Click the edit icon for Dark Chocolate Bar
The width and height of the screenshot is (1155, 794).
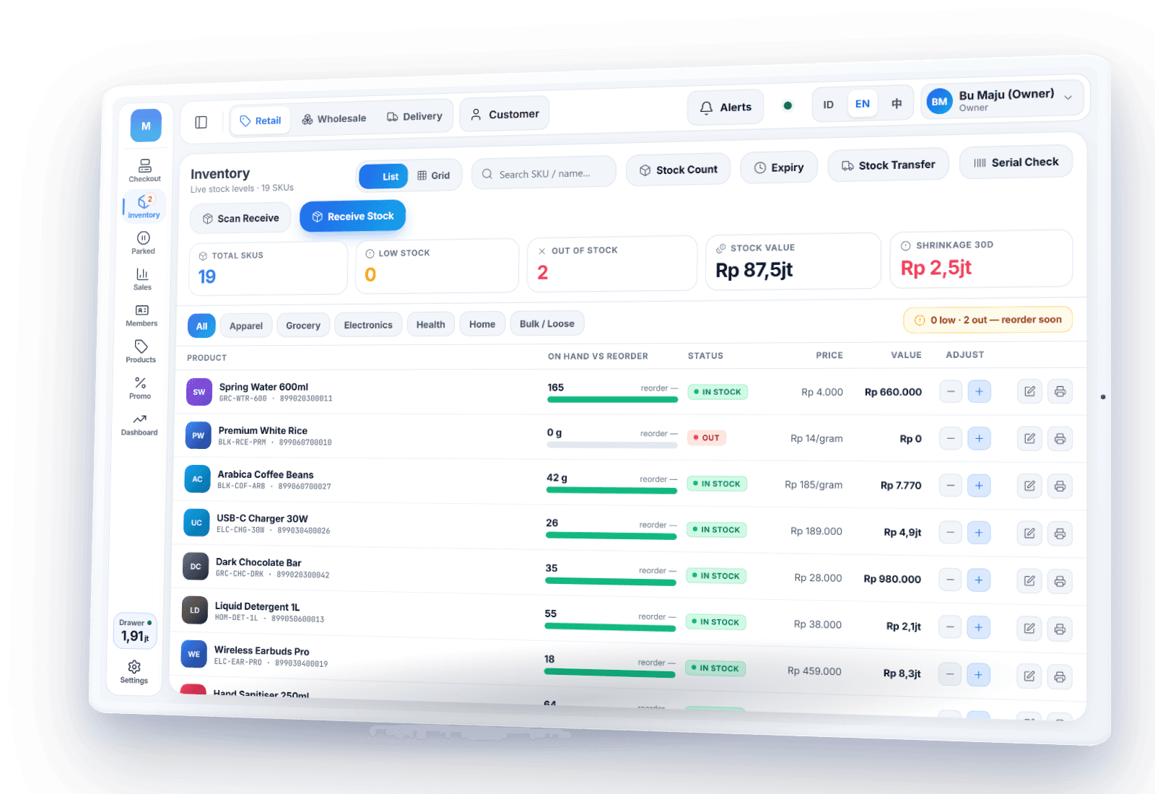(x=1030, y=580)
